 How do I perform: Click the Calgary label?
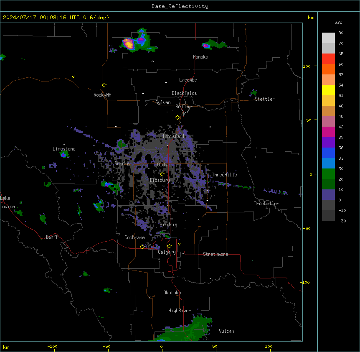[167, 252]
